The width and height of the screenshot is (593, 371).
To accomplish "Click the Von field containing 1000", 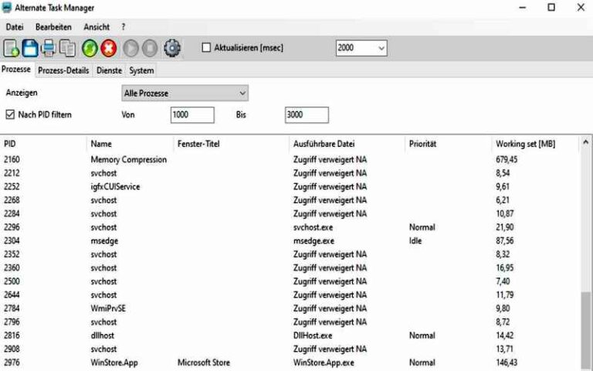I will pyautogui.click(x=192, y=114).
